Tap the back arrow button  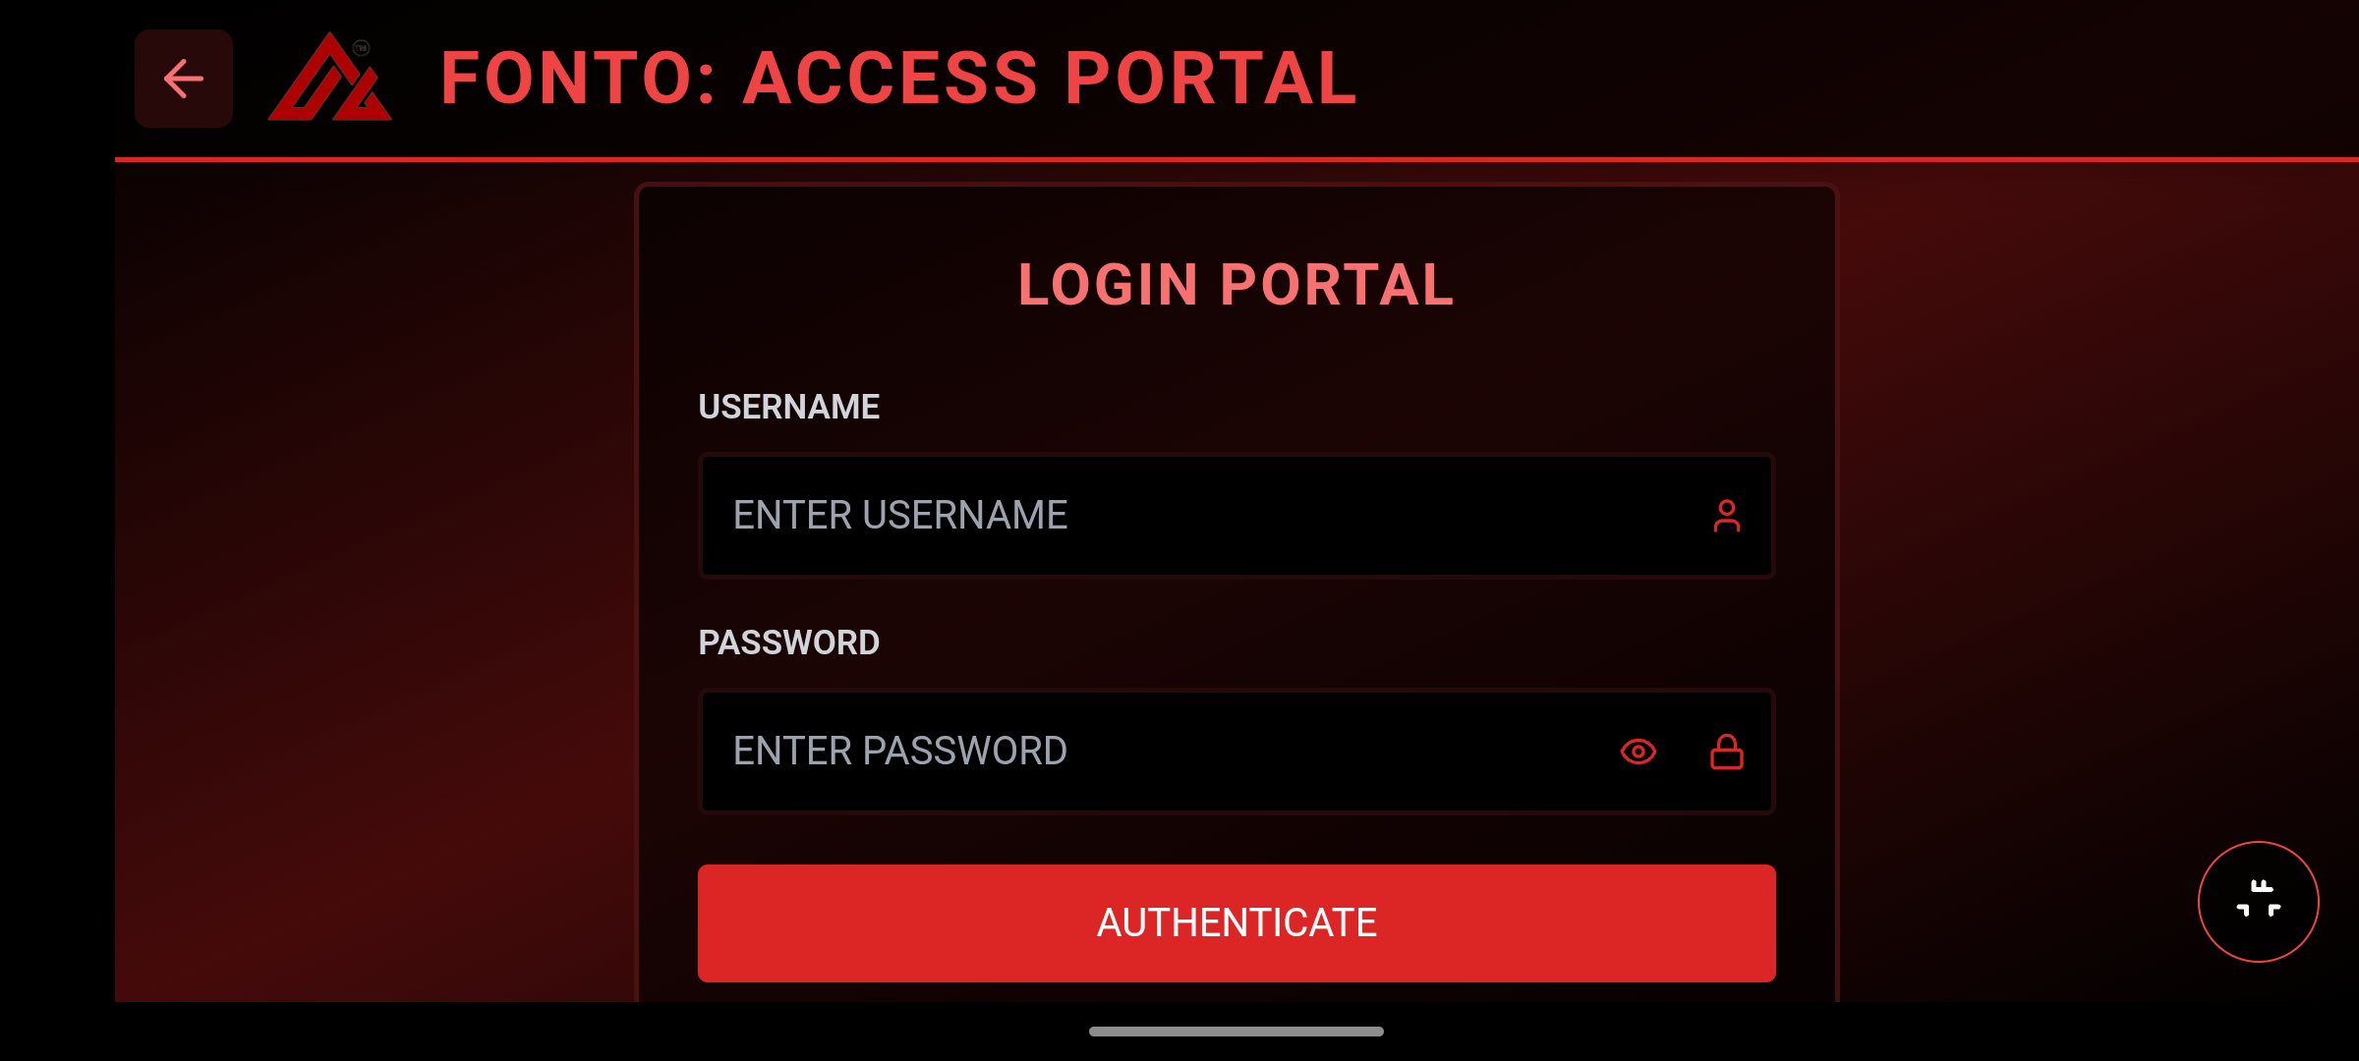click(184, 79)
